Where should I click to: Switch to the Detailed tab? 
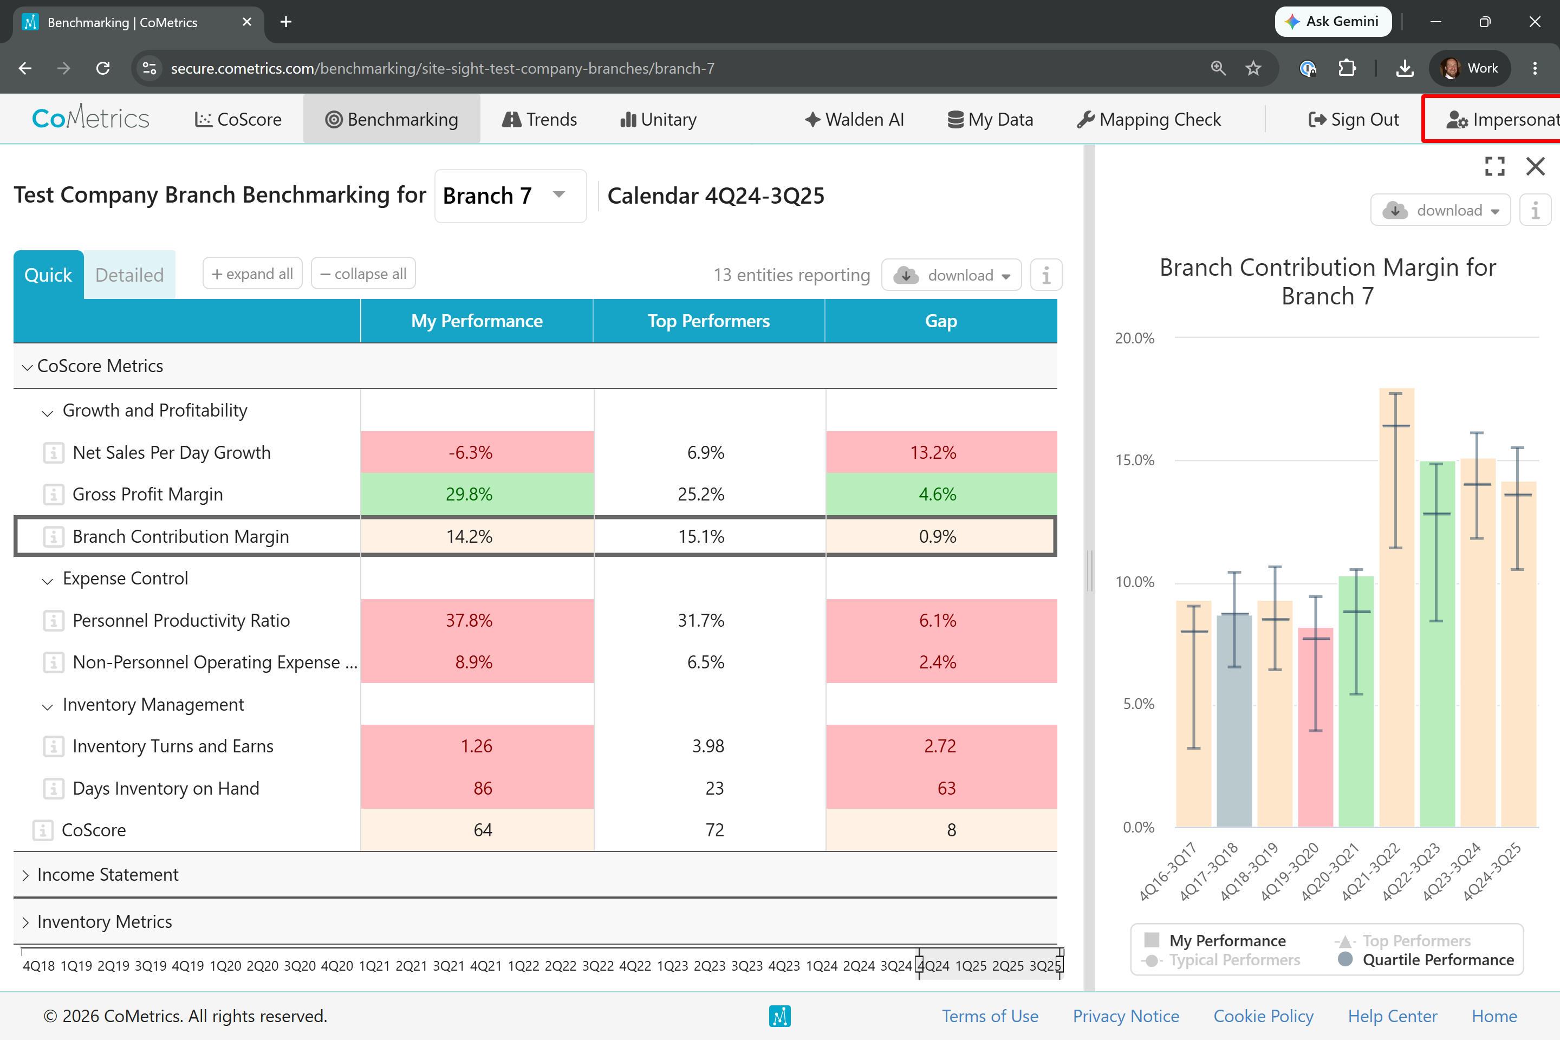tap(129, 275)
